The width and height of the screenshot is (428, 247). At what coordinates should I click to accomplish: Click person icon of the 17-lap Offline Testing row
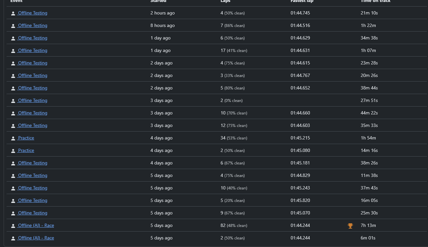click(13, 51)
